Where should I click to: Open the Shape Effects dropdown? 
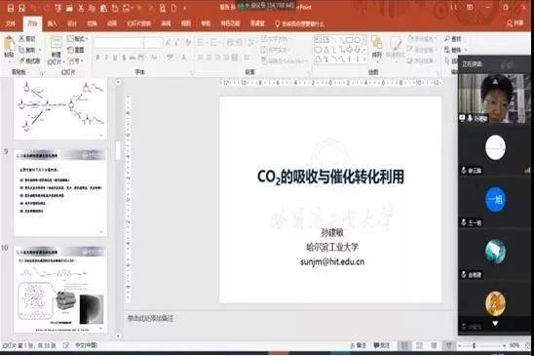[421, 60]
